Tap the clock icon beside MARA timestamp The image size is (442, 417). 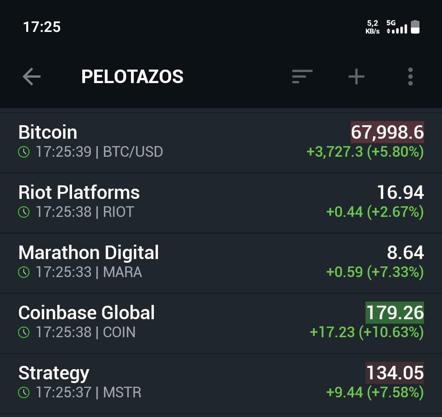click(24, 273)
